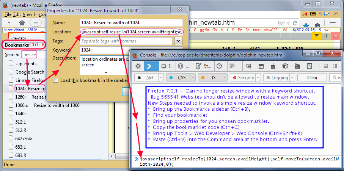
Task: Click the tacc: bookmark toolbar item
Action: [x=257, y=30]
